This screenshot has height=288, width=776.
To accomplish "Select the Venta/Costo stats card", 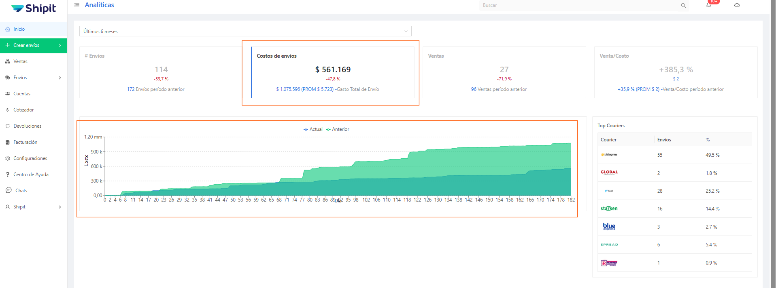I will coord(676,72).
